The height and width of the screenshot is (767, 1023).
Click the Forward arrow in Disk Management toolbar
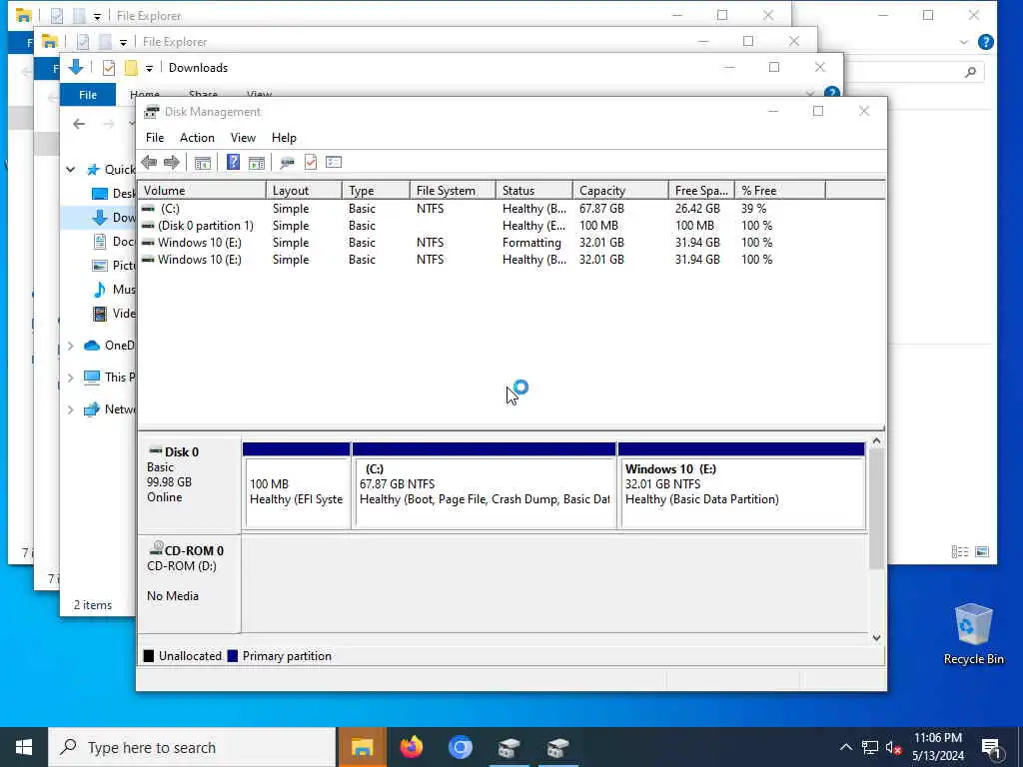point(172,163)
